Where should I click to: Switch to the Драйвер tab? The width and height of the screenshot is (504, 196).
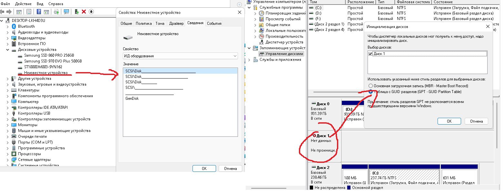[x=176, y=23]
